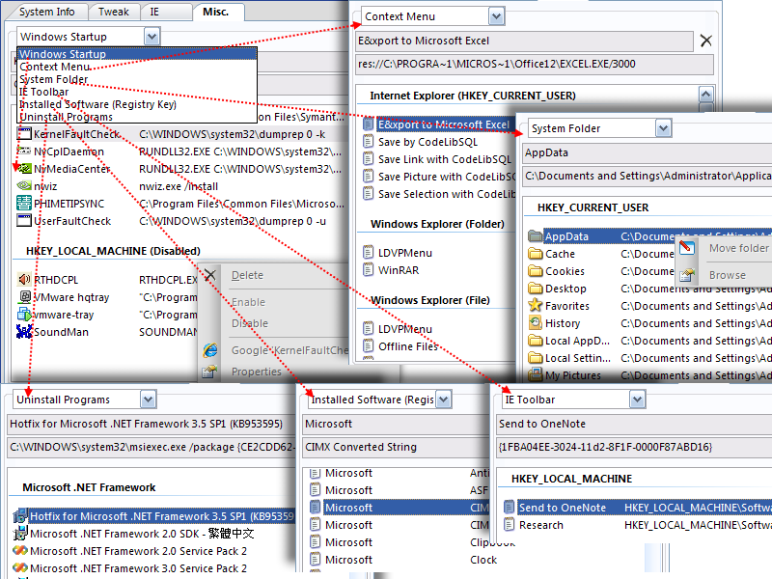
Task: Click the C:\Documents and Settings\Administrator path field
Action: 647,176
